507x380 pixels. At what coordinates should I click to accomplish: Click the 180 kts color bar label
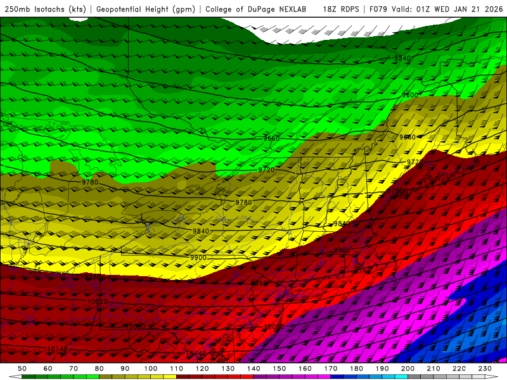[356, 369]
